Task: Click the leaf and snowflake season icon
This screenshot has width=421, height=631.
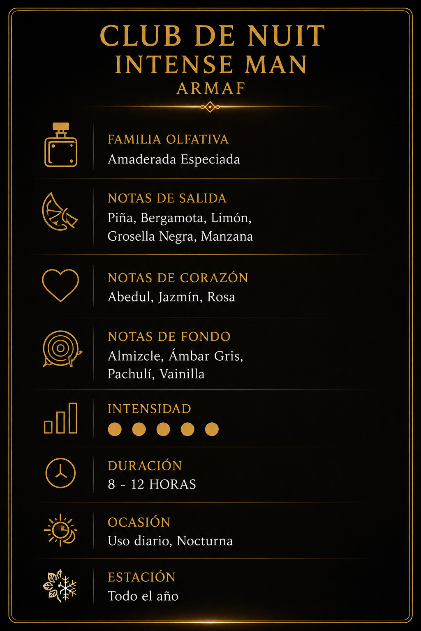Action: 60,586
